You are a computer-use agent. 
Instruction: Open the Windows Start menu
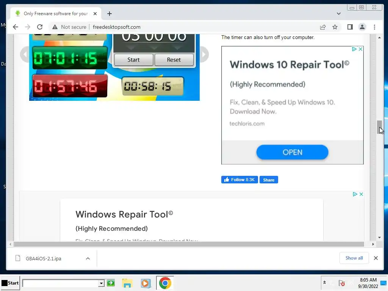[10, 283]
